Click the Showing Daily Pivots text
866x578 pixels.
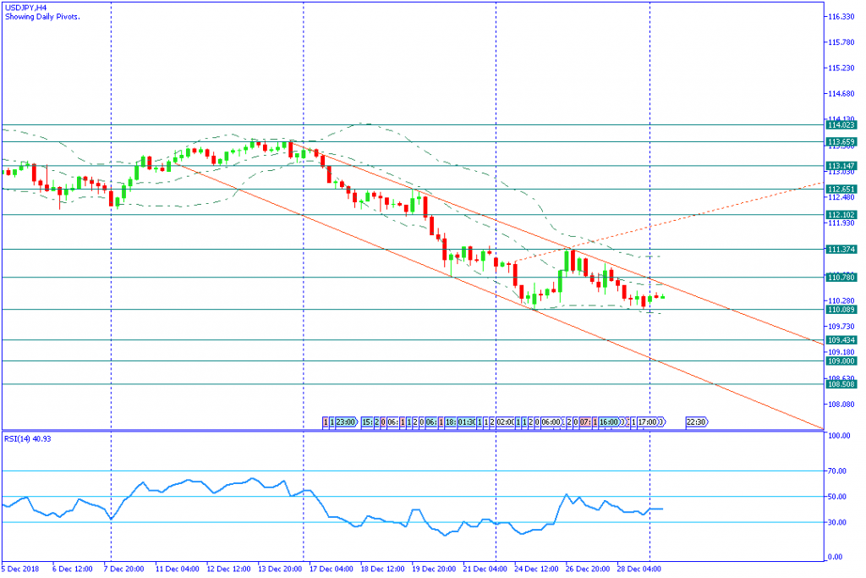pos(42,17)
